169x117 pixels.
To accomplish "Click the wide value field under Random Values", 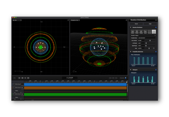I will tap(147, 38).
